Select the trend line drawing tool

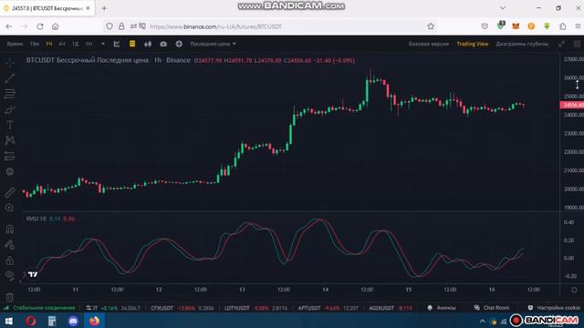coord(10,78)
